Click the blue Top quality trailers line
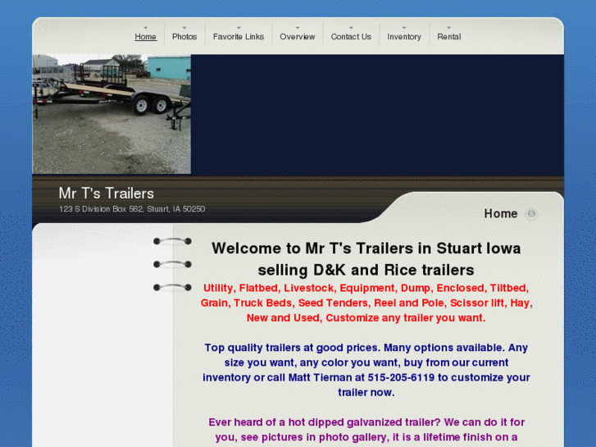596x447 pixels. click(x=366, y=348)
